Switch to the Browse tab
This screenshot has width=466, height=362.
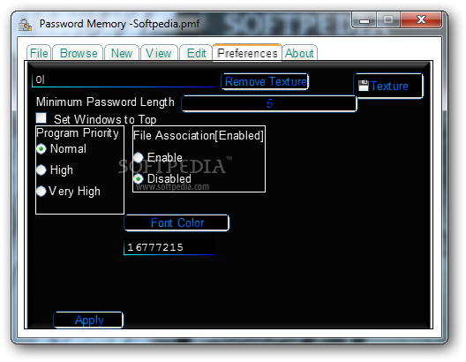(79, 53)
